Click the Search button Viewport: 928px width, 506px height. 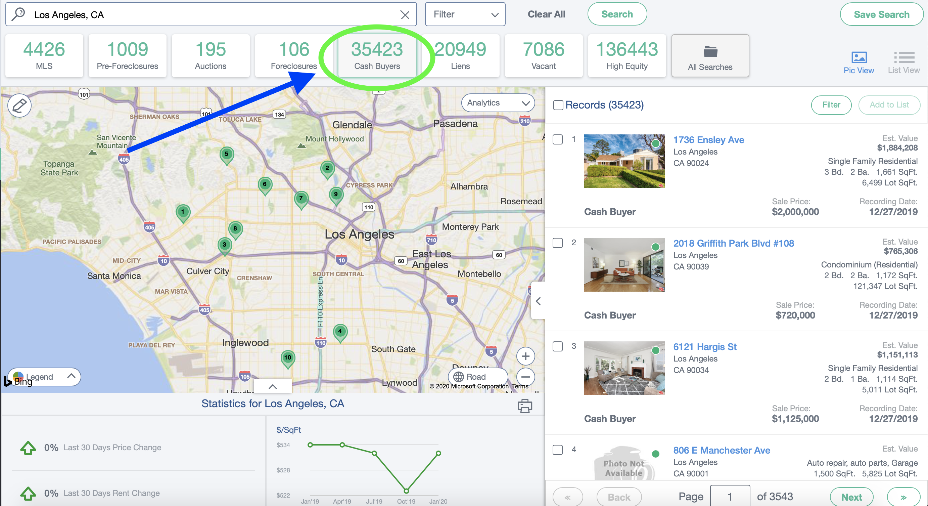click(x=617, y=14)
